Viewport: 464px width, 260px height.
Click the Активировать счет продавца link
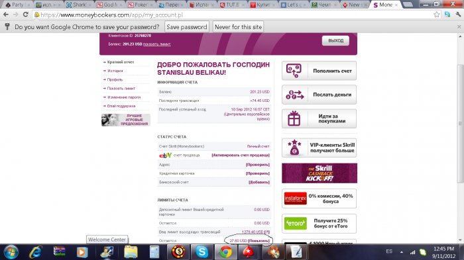[241, 155]
